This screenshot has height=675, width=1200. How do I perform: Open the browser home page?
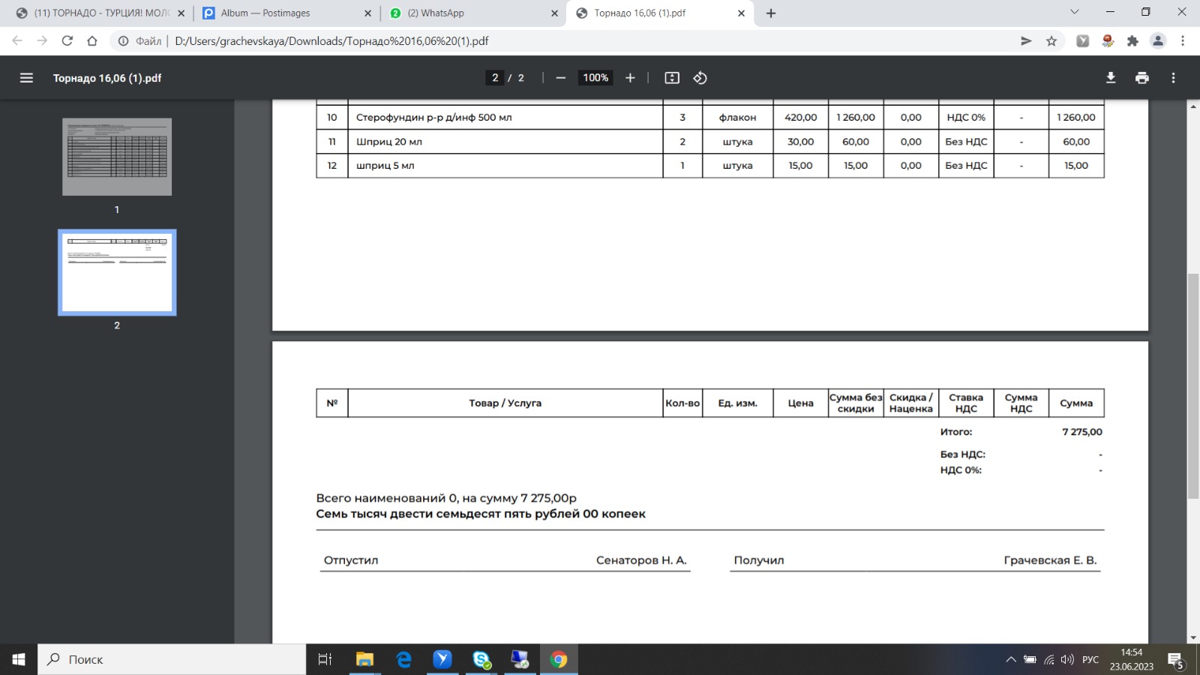point(92,41)
